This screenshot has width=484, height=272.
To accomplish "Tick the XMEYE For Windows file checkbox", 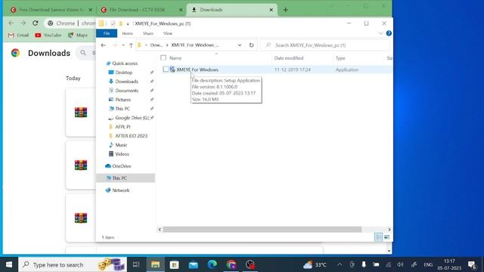I will [x=166, y=70].
